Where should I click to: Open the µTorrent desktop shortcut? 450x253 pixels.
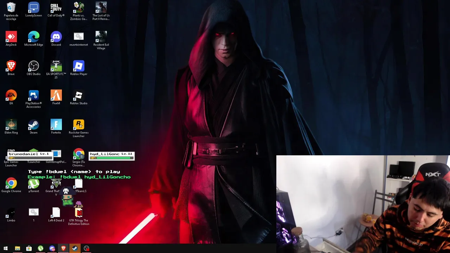pyautogui.click(x=33, y=185)
